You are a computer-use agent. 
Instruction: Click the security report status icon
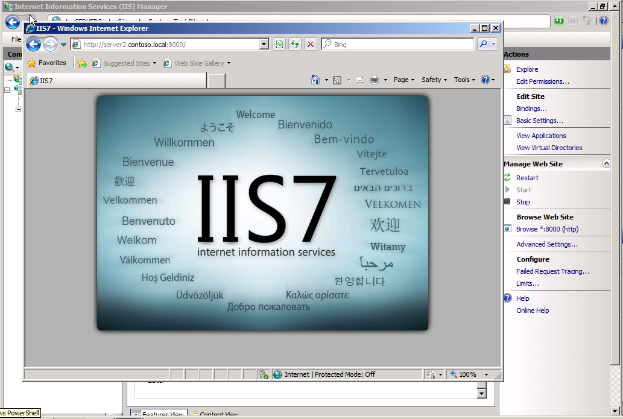coord(264,374)
